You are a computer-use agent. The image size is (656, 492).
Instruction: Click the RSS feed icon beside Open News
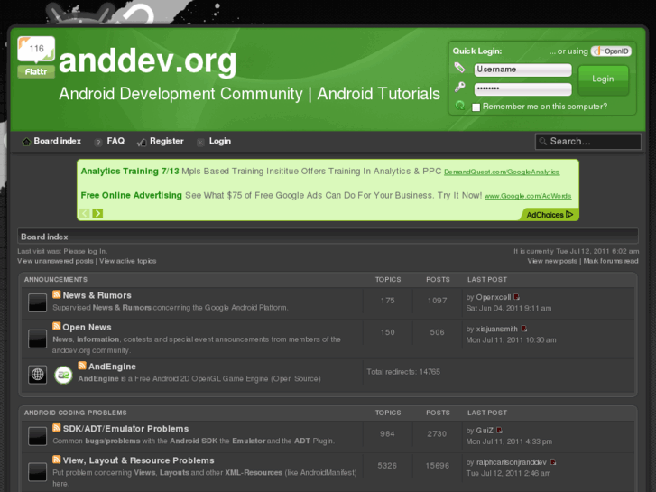57,326
